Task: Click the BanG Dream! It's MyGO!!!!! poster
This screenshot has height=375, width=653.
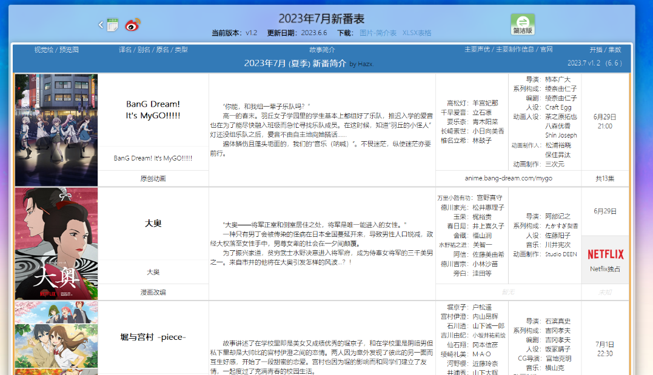Action: point(56,130)
